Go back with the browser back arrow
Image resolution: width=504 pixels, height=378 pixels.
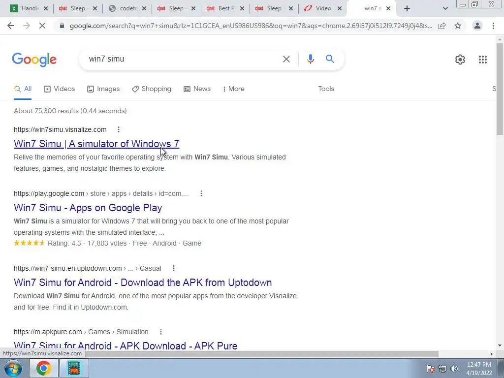pos(11,26)
